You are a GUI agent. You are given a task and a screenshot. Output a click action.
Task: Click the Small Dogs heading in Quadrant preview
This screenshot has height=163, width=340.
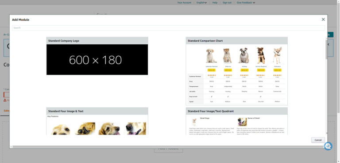click(x=205, y=118)
